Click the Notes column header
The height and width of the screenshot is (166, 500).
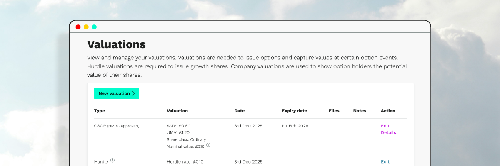[360, 111]
